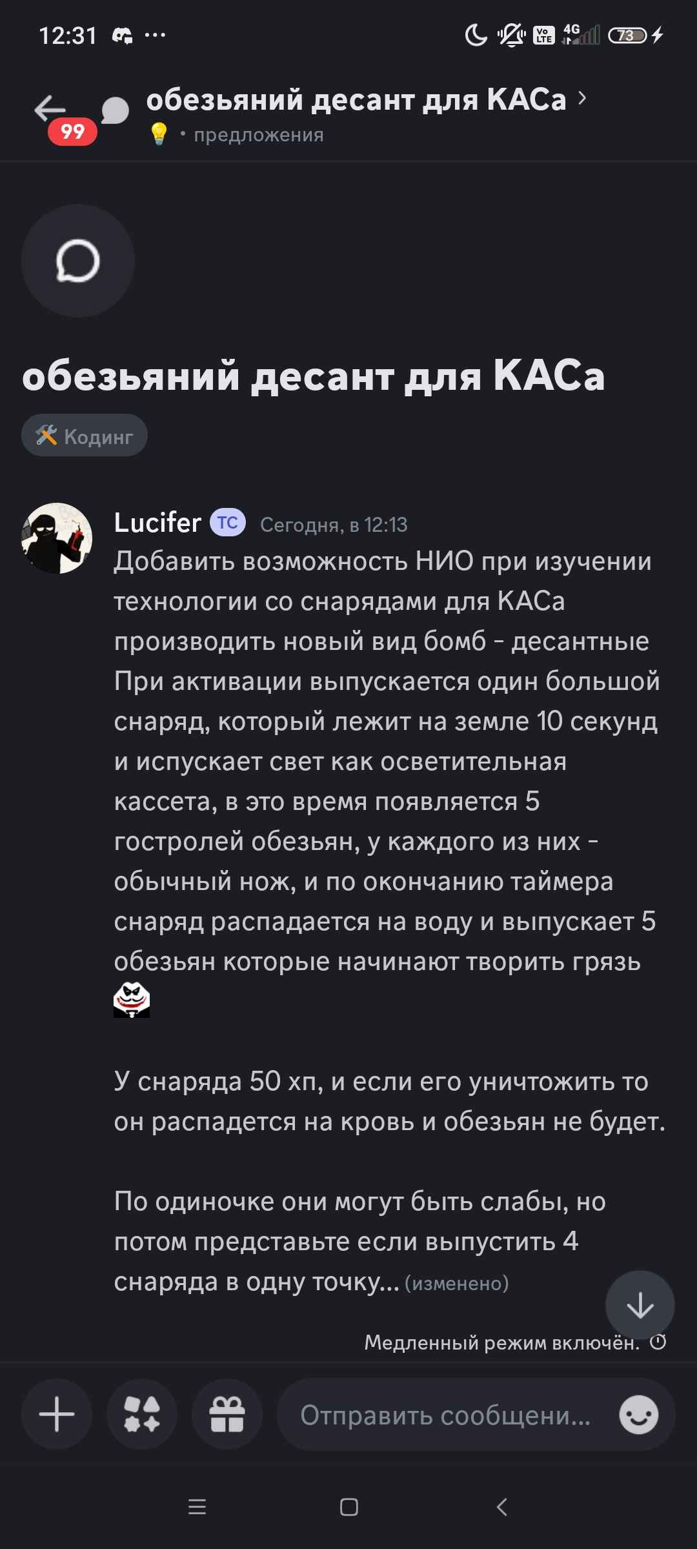697x1549 pixels.
Task: Open thread details via title chevron
Action: pos(582,98)
